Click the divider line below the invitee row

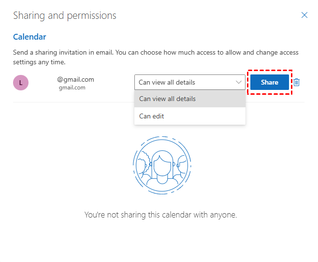click(72, 102)
